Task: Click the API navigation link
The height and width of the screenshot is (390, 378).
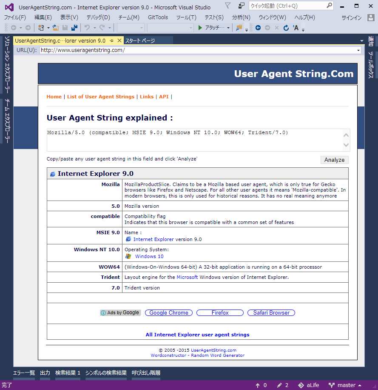Action: [164, 97]
